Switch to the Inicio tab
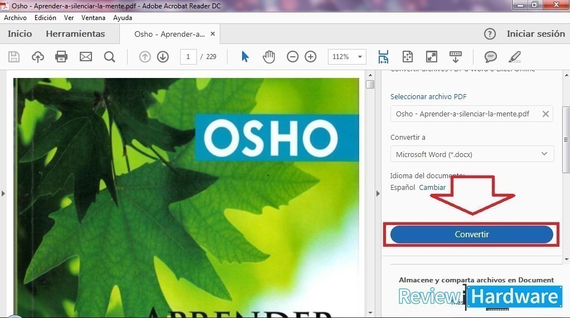Image resolution: width=570 pixels, height=318 pixels. tap(20, 34)
